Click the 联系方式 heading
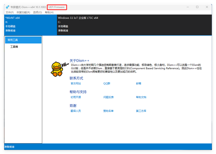Image resolution: width=216 pixels, height=154 pixels. pyautogui.click(x=76, y=78)
